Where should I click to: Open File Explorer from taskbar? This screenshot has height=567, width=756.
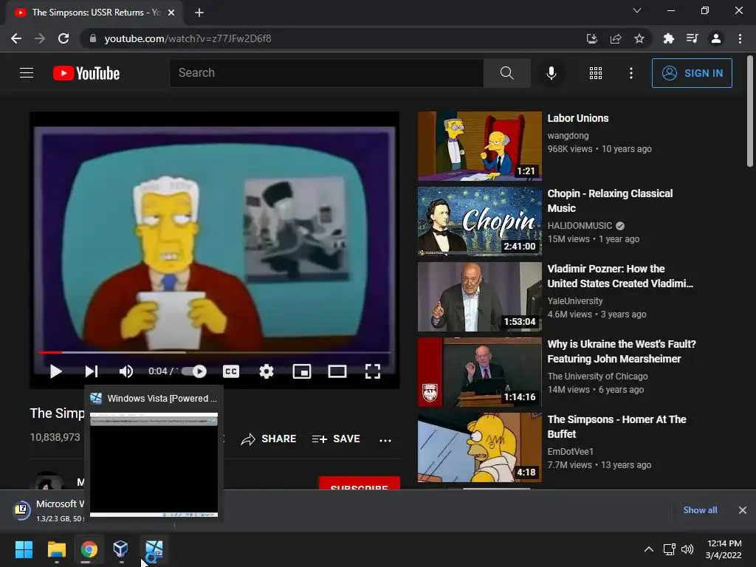[x=56, y=549]
